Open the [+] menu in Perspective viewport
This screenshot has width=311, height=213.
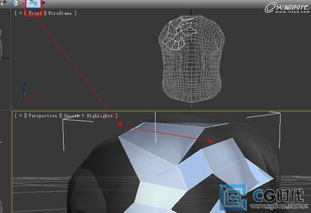[20, 116]
